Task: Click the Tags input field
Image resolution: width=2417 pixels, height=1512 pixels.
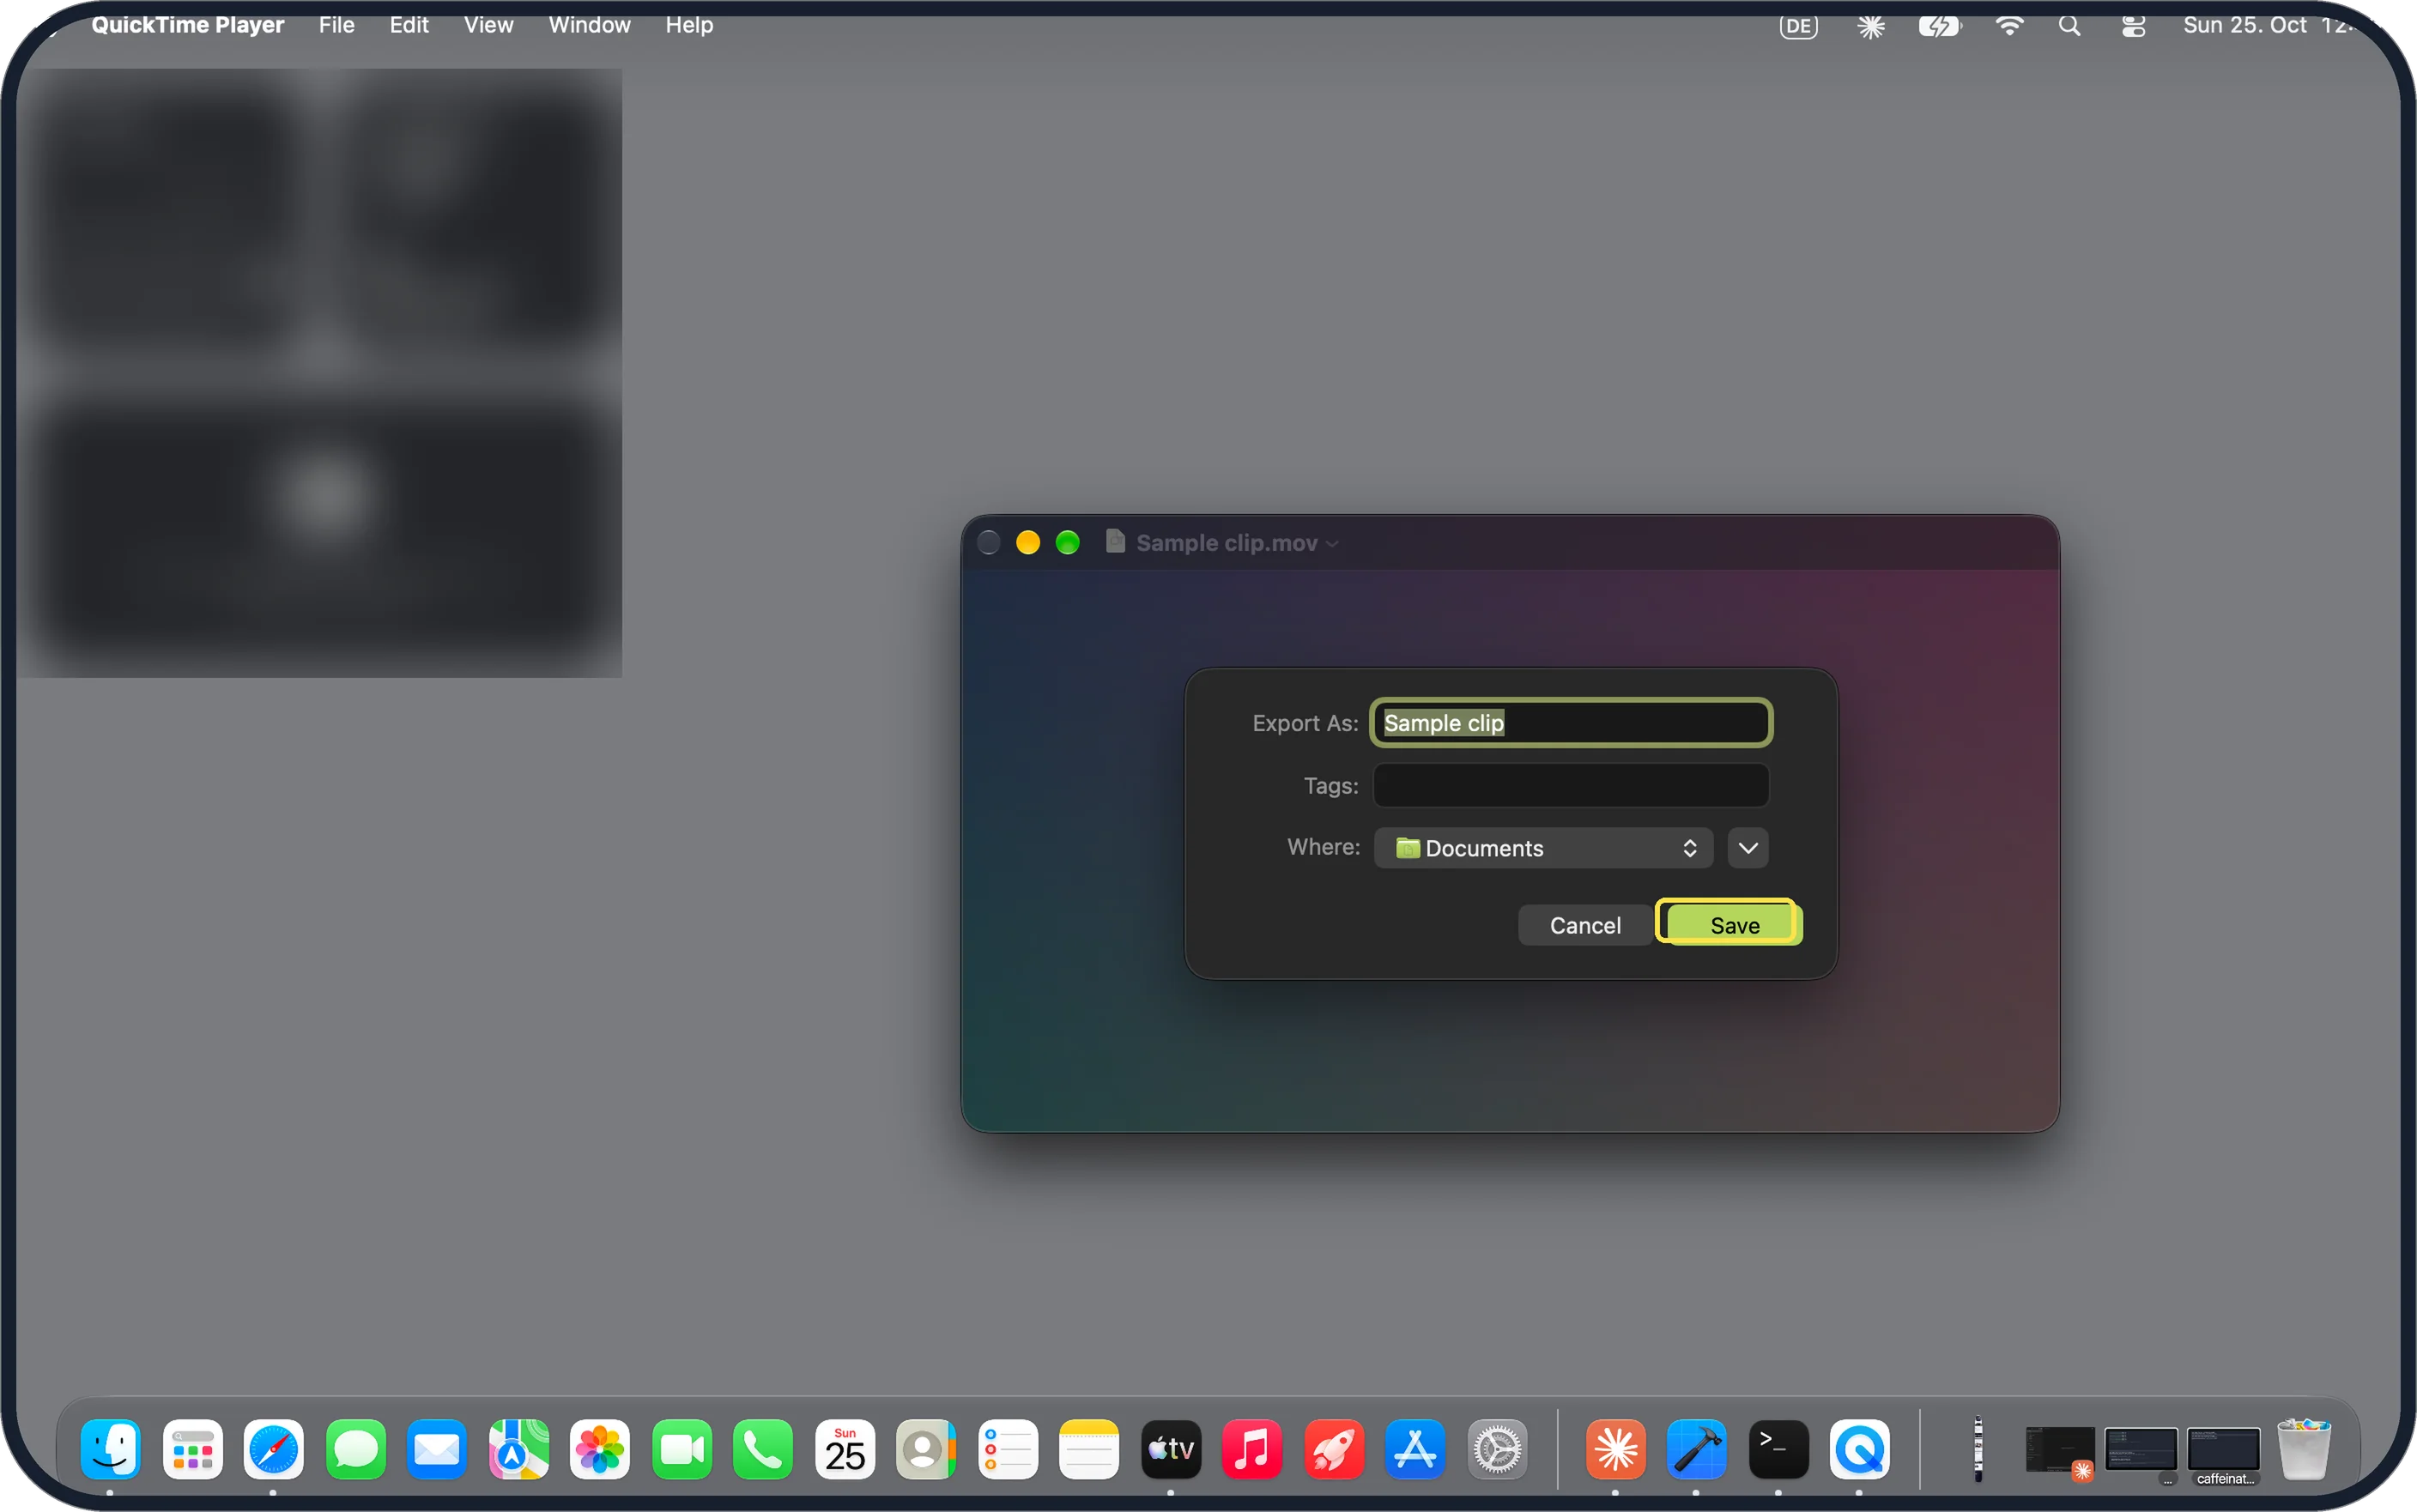Action: 1570,785
